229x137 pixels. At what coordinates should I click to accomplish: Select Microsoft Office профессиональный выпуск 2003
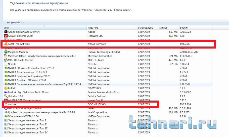pyautogui.click(x=42, y=56)
